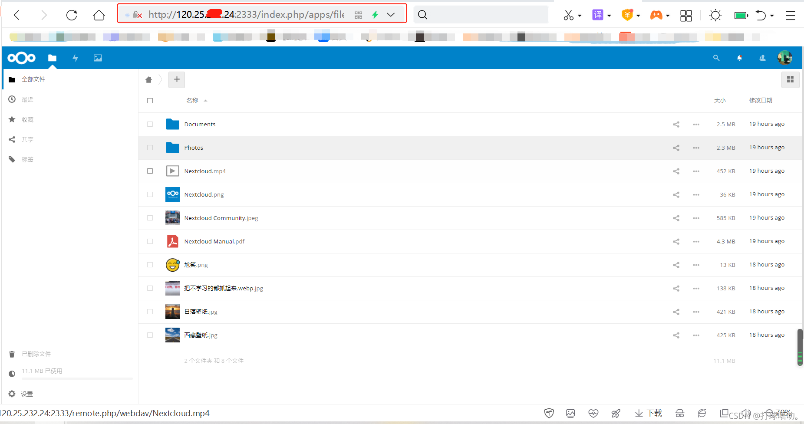Open more actions for Nextcloud.mp4
Viewport: 804px width, 424px height.
696,171
